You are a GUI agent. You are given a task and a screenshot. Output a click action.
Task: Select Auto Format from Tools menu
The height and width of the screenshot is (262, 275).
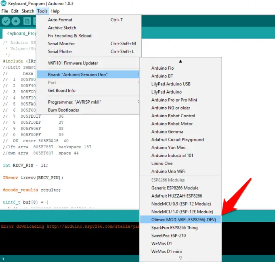[x=60, y=20]
